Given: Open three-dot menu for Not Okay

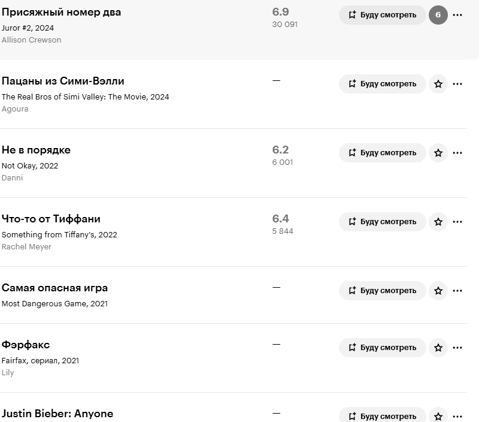Looking at the screenshot, I should 457,153.
